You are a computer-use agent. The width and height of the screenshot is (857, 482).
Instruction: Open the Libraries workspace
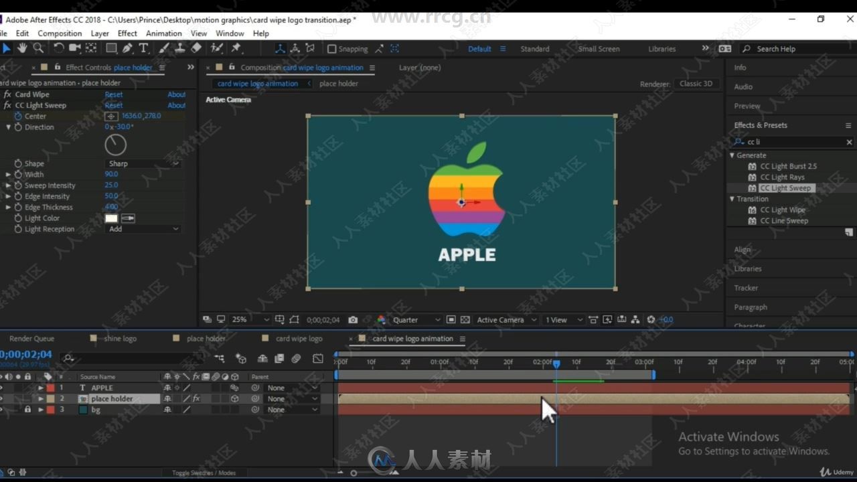point(662,49)
